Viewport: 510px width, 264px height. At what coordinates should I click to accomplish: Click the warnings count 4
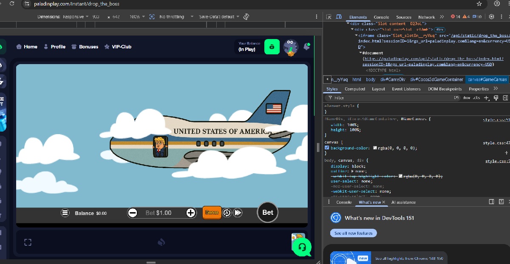466,17
